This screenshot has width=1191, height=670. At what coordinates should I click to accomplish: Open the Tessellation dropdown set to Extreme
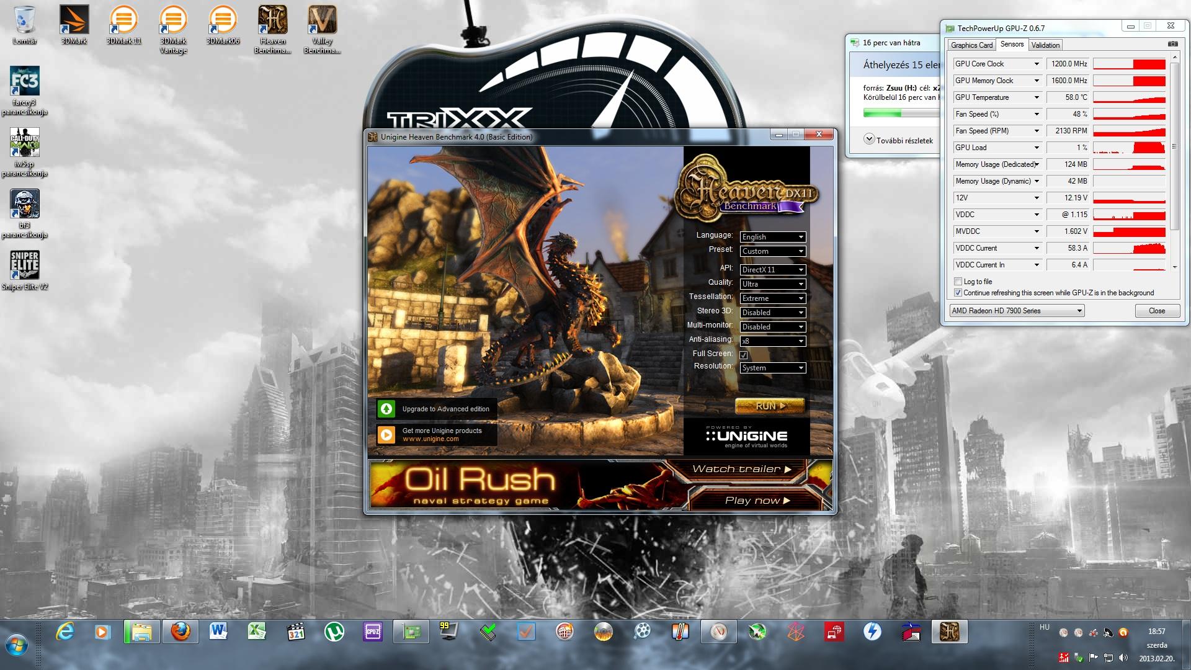pyautogui.click(x=772, y=298)
